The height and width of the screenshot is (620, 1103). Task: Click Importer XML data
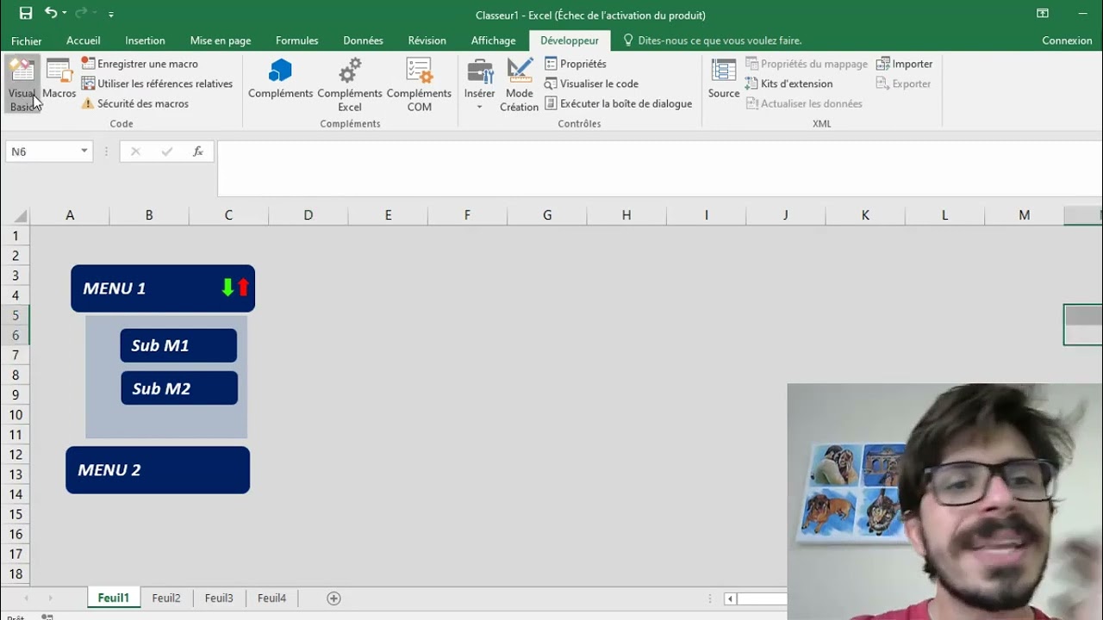point(904,64)
